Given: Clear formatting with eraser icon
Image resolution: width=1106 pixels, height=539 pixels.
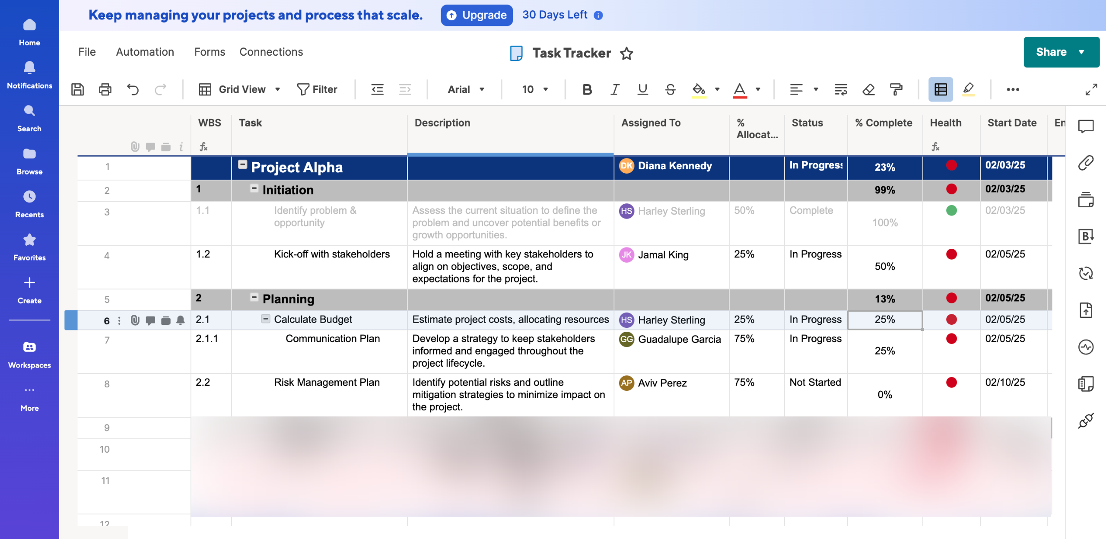Looking at the screenshot, I should [868, 89].
